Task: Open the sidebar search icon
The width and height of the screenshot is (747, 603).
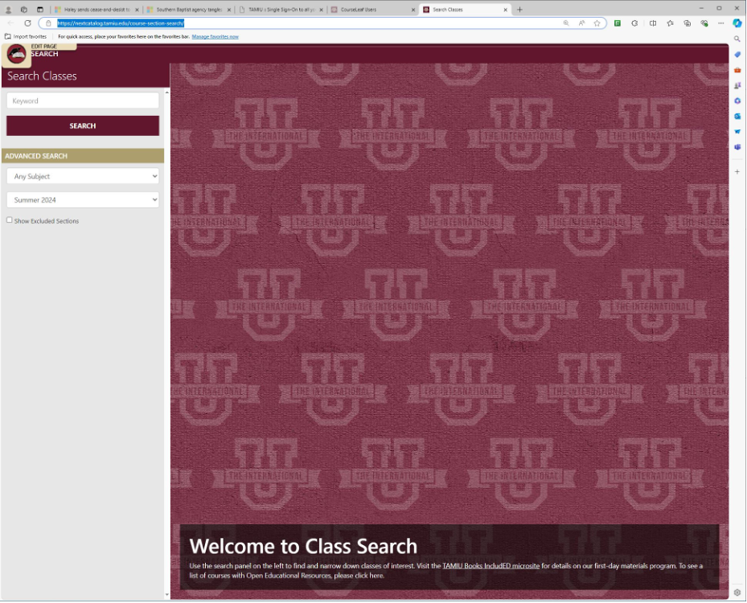Action: tap(737, 39)
